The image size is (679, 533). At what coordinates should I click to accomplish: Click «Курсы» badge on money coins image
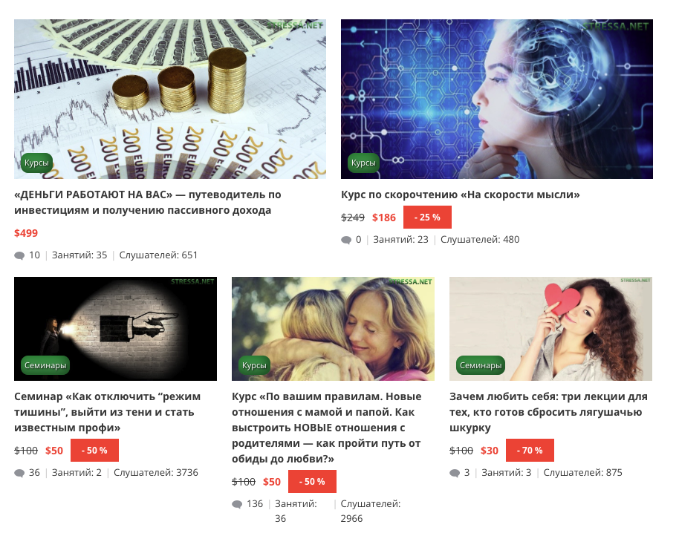coord(37,163)
